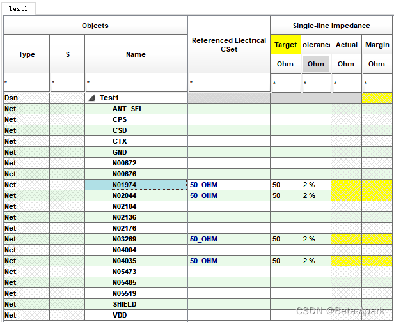Click the Objects group header
Viewport: 394px width, 322px height.
[x=95, y=26]
